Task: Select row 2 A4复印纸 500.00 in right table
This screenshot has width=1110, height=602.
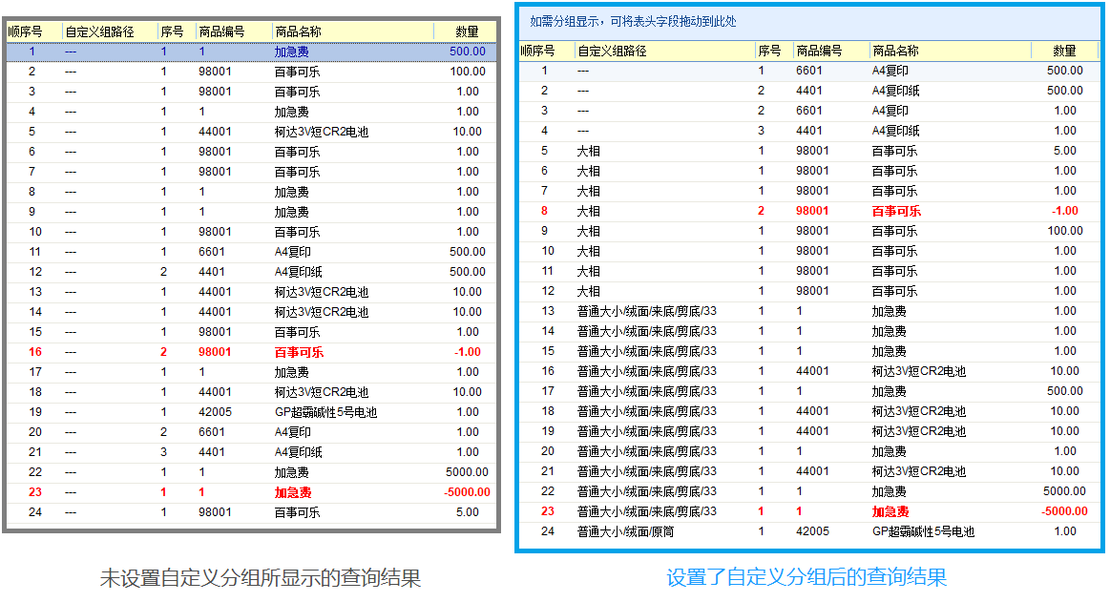Action: pos(809,91)
